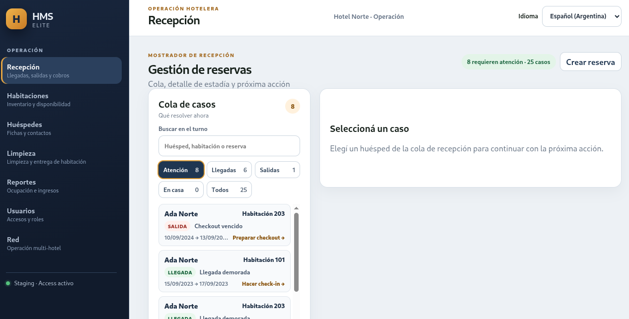
Task: Click the Crear reserva button
Action: 590,62
